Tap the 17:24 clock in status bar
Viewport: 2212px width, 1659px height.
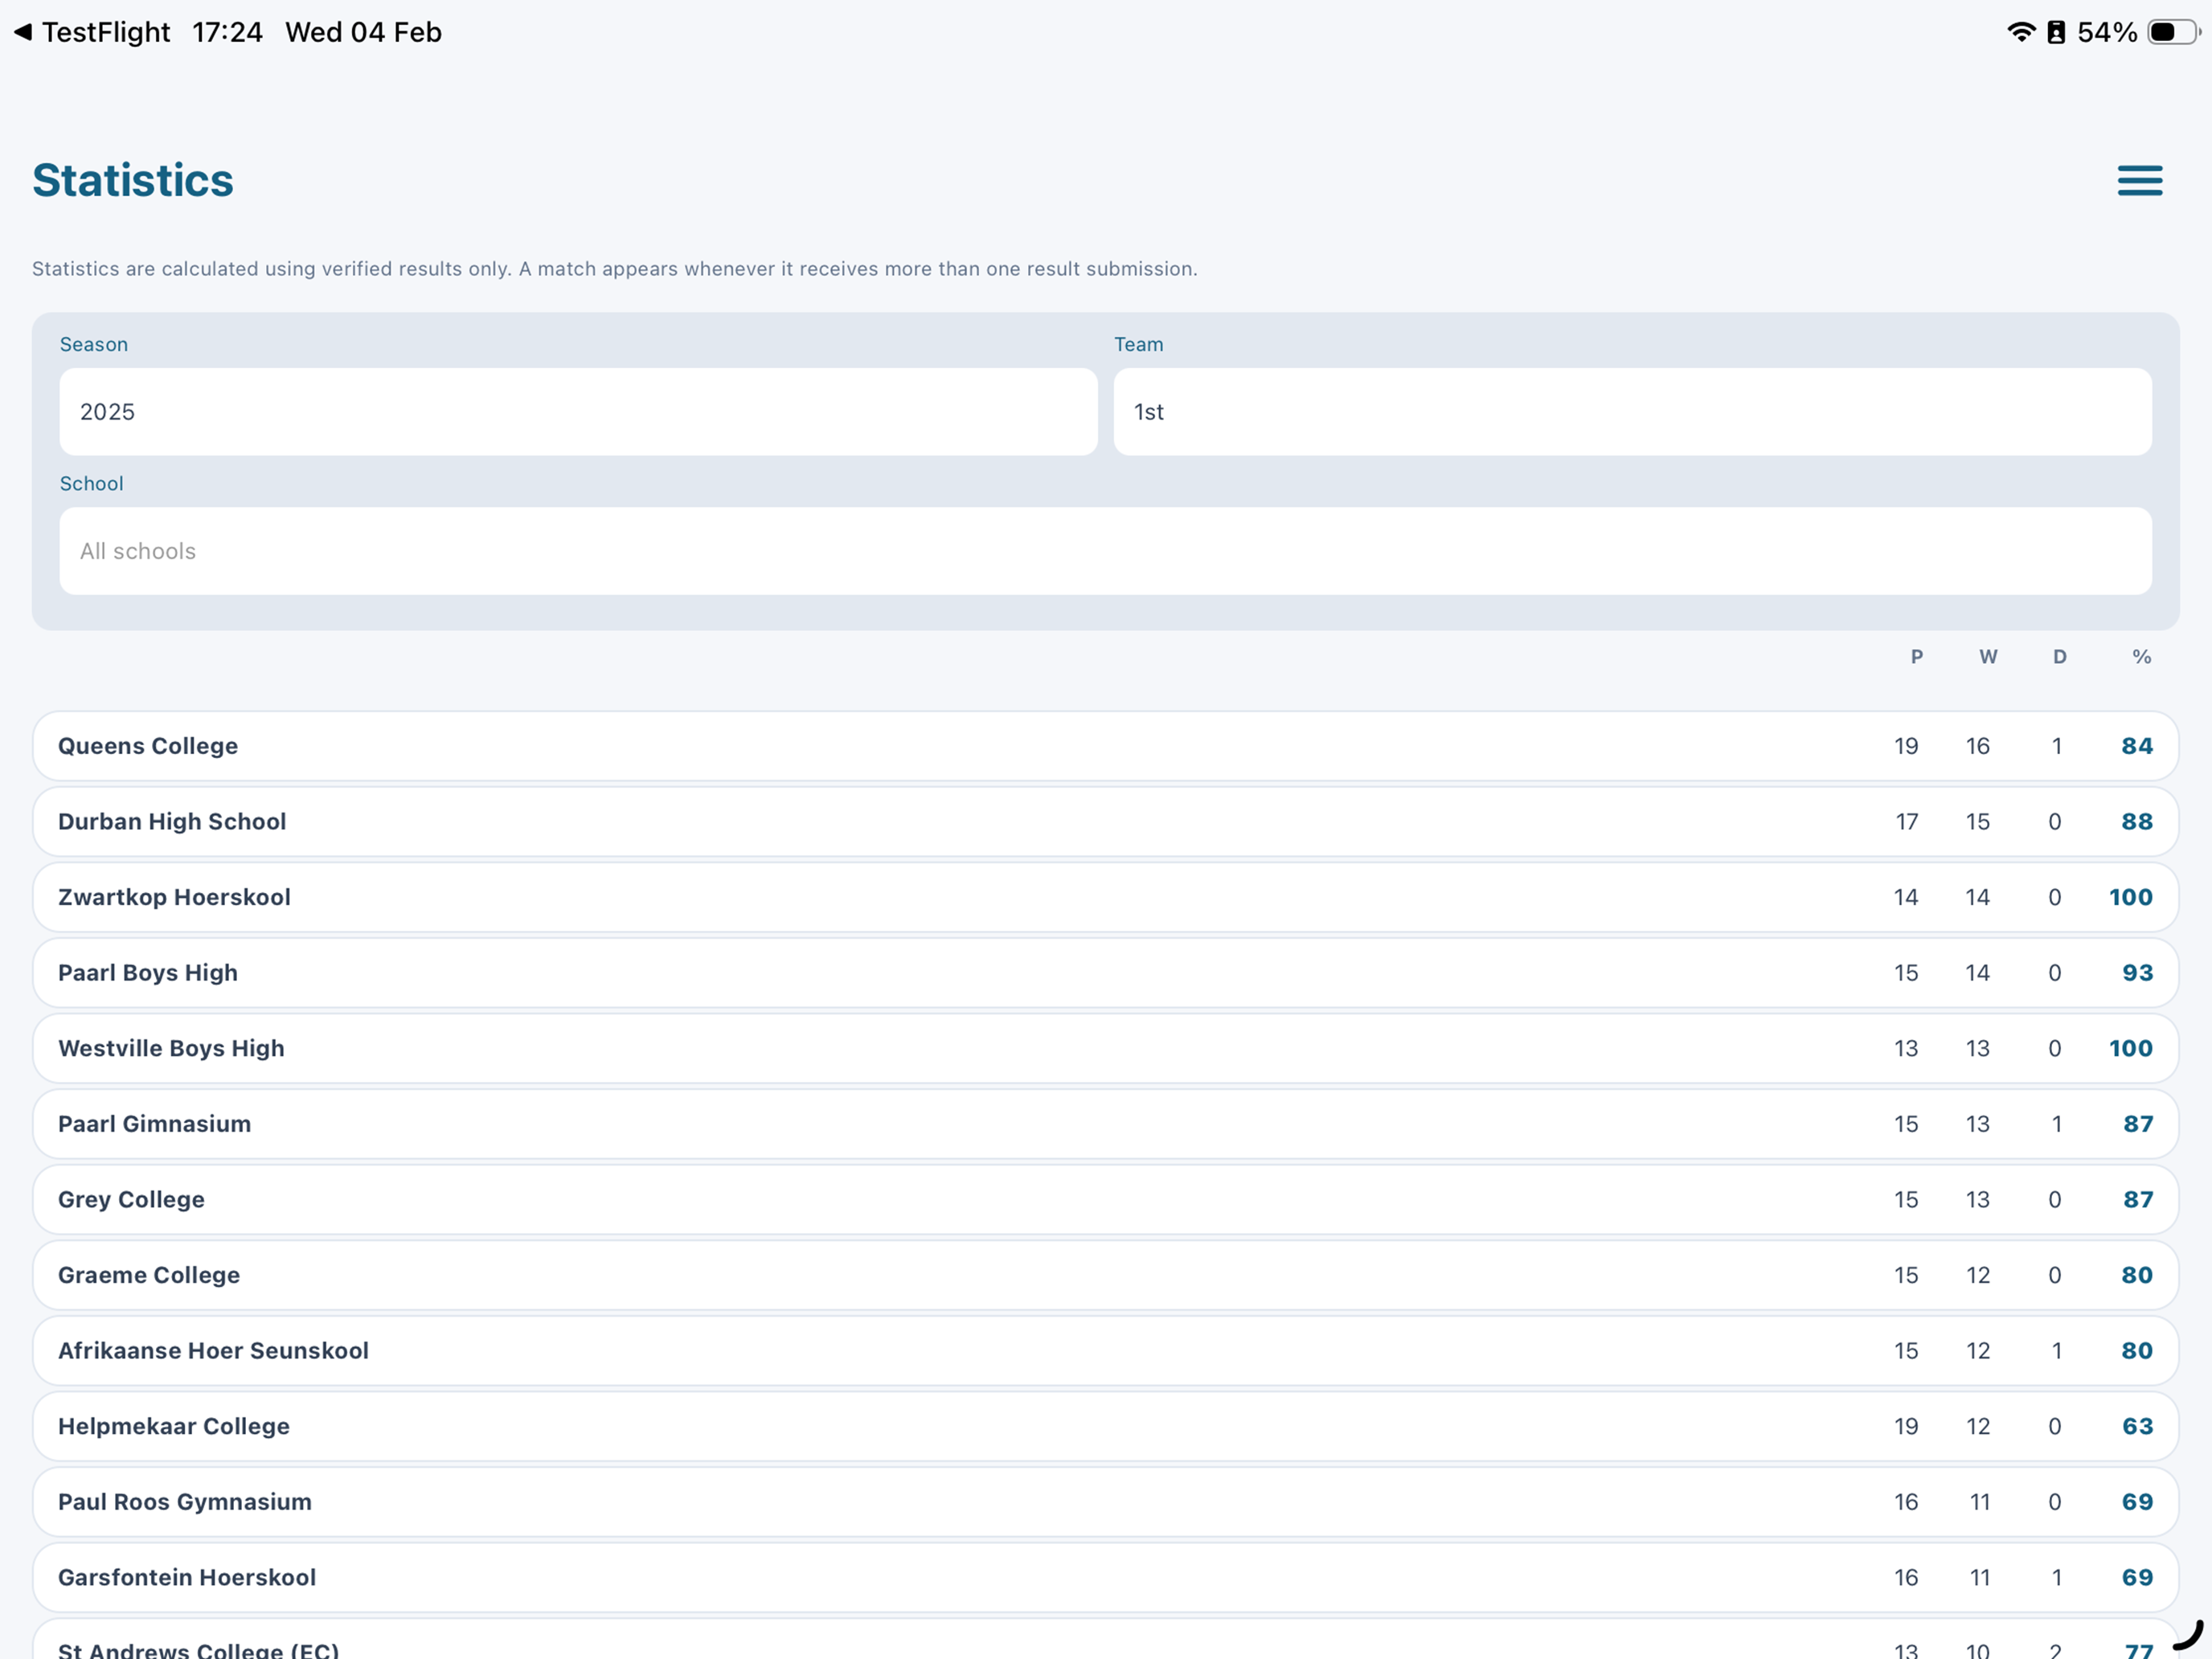[227, 32]
